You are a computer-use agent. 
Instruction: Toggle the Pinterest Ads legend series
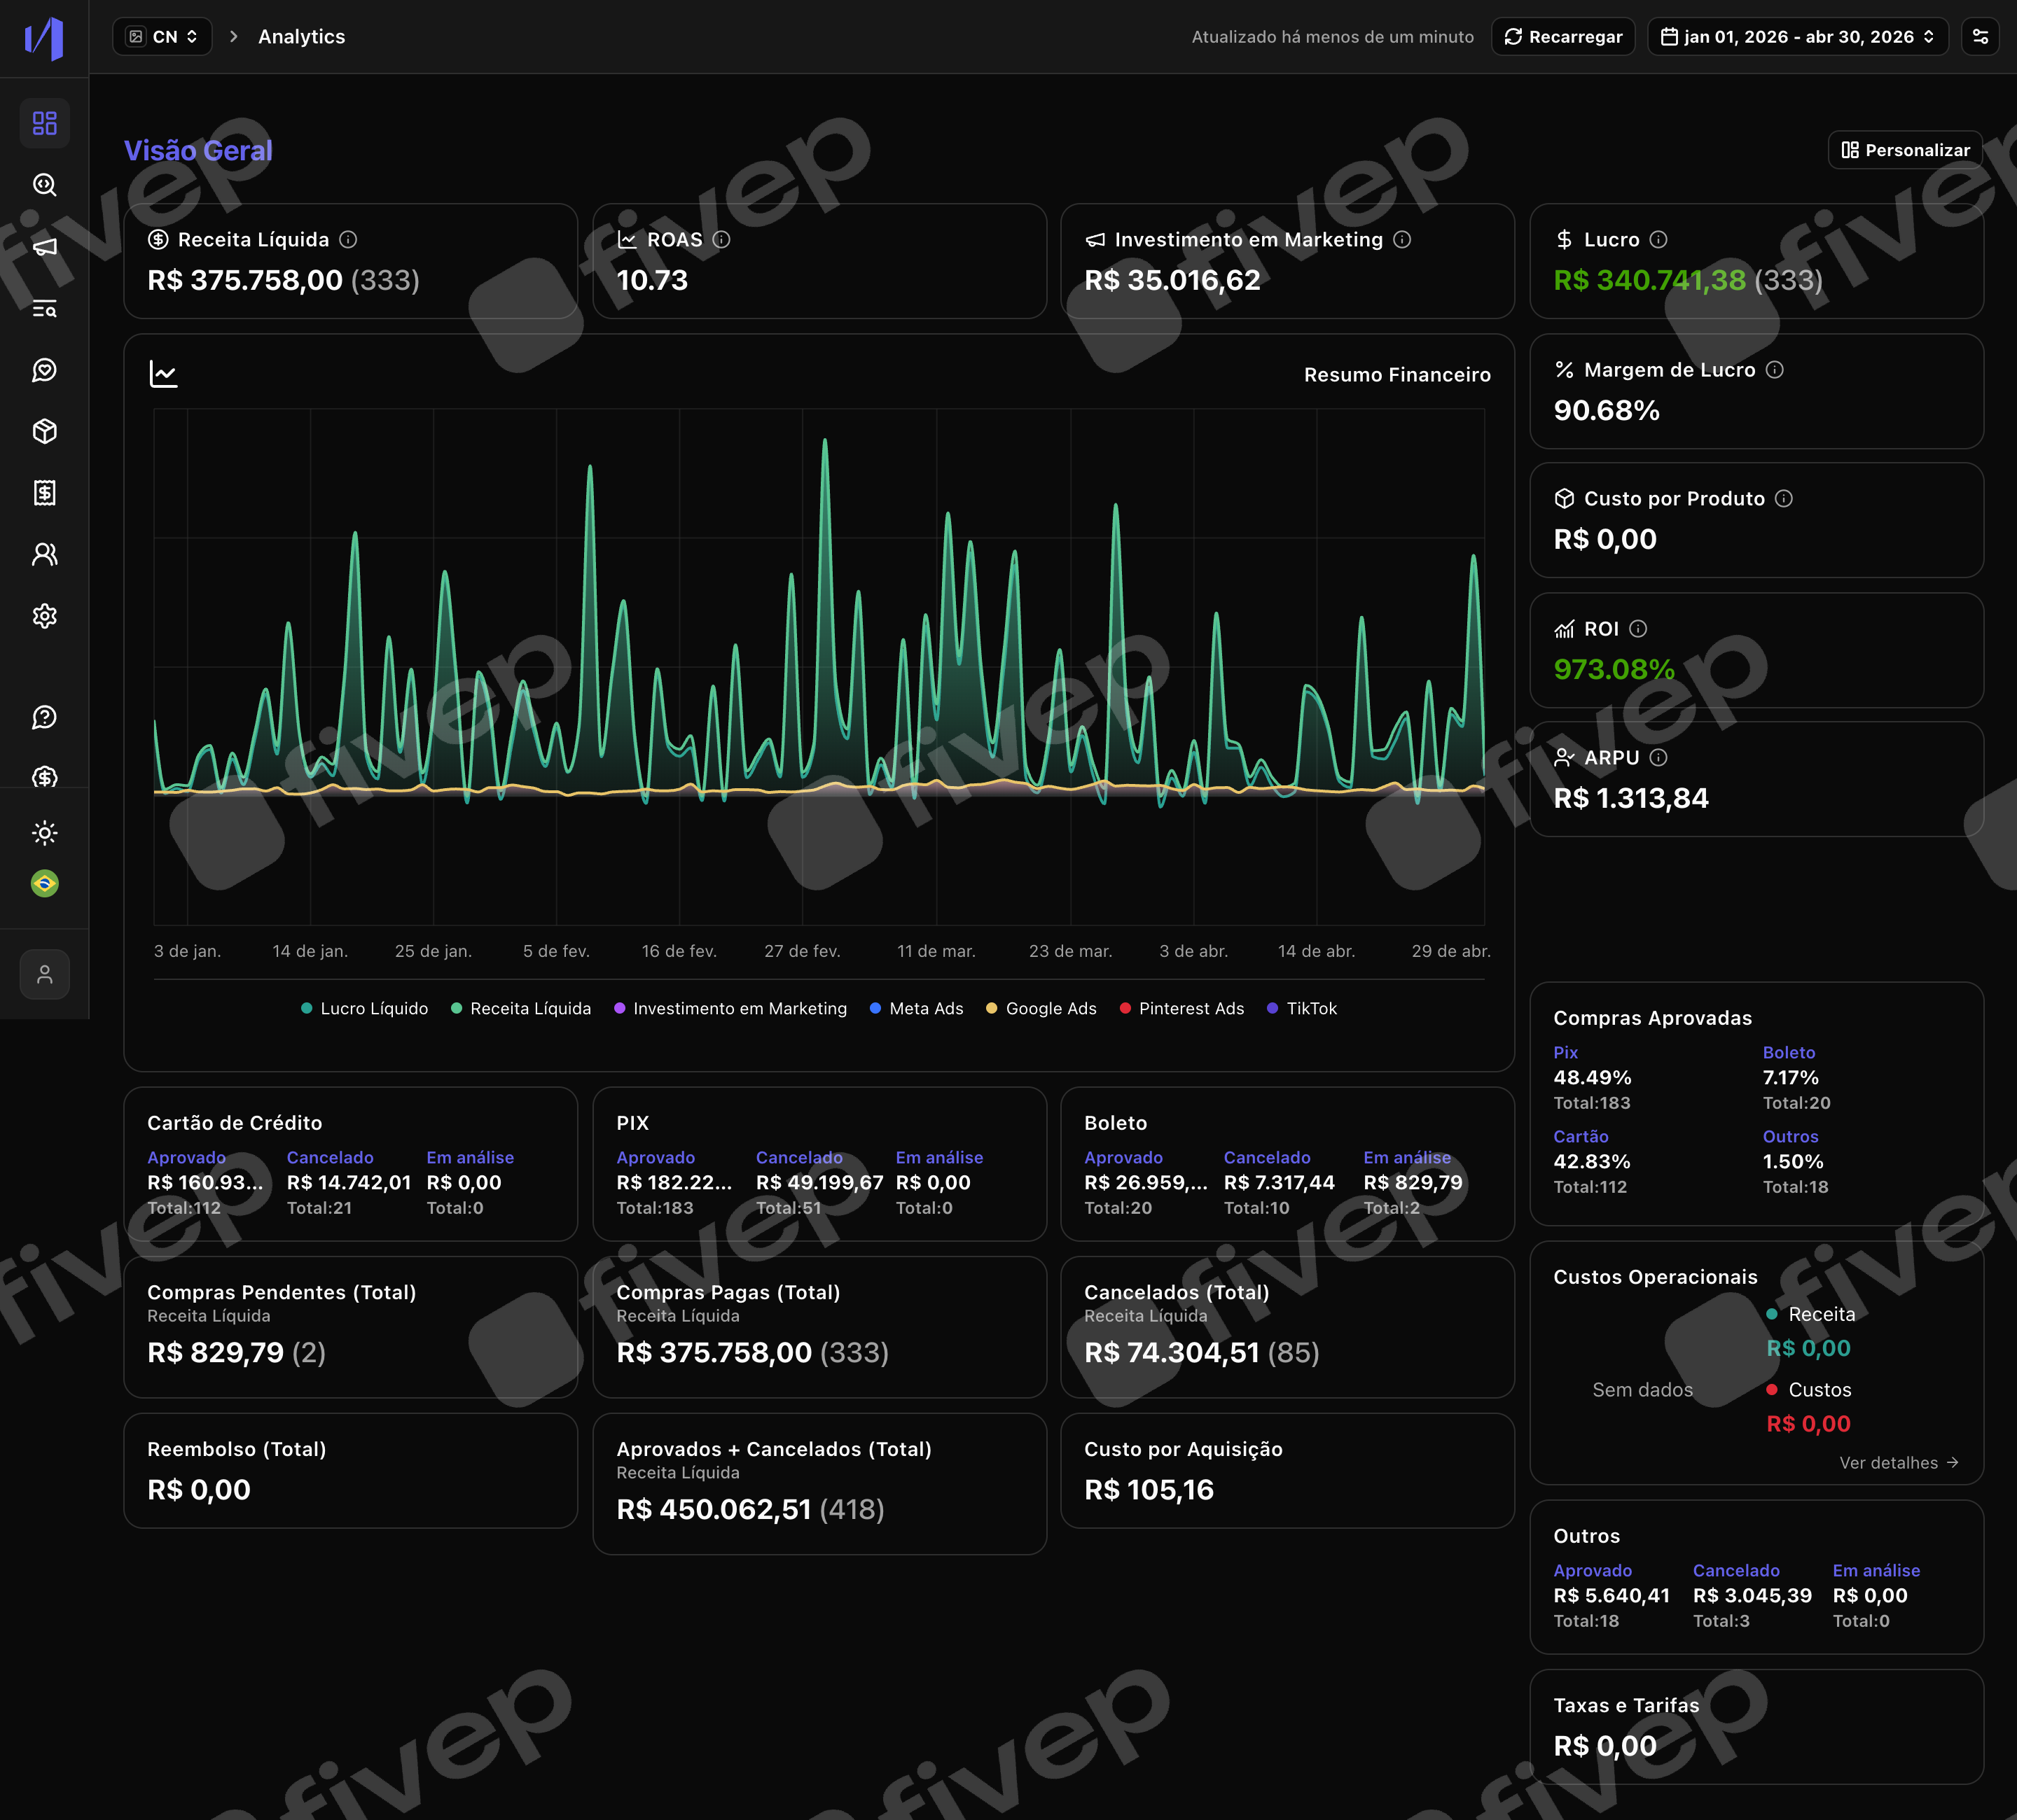coord(1181,1009)
